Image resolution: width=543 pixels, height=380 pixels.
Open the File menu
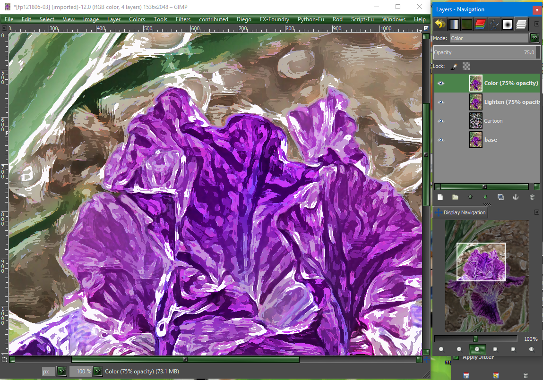[9, 19]
